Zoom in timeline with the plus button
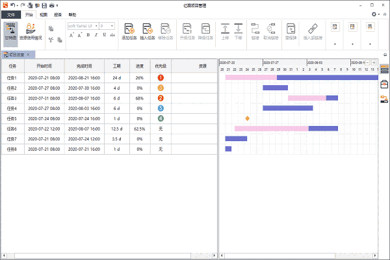Screen dimensions: 390x260 click(x=374, y=62)
